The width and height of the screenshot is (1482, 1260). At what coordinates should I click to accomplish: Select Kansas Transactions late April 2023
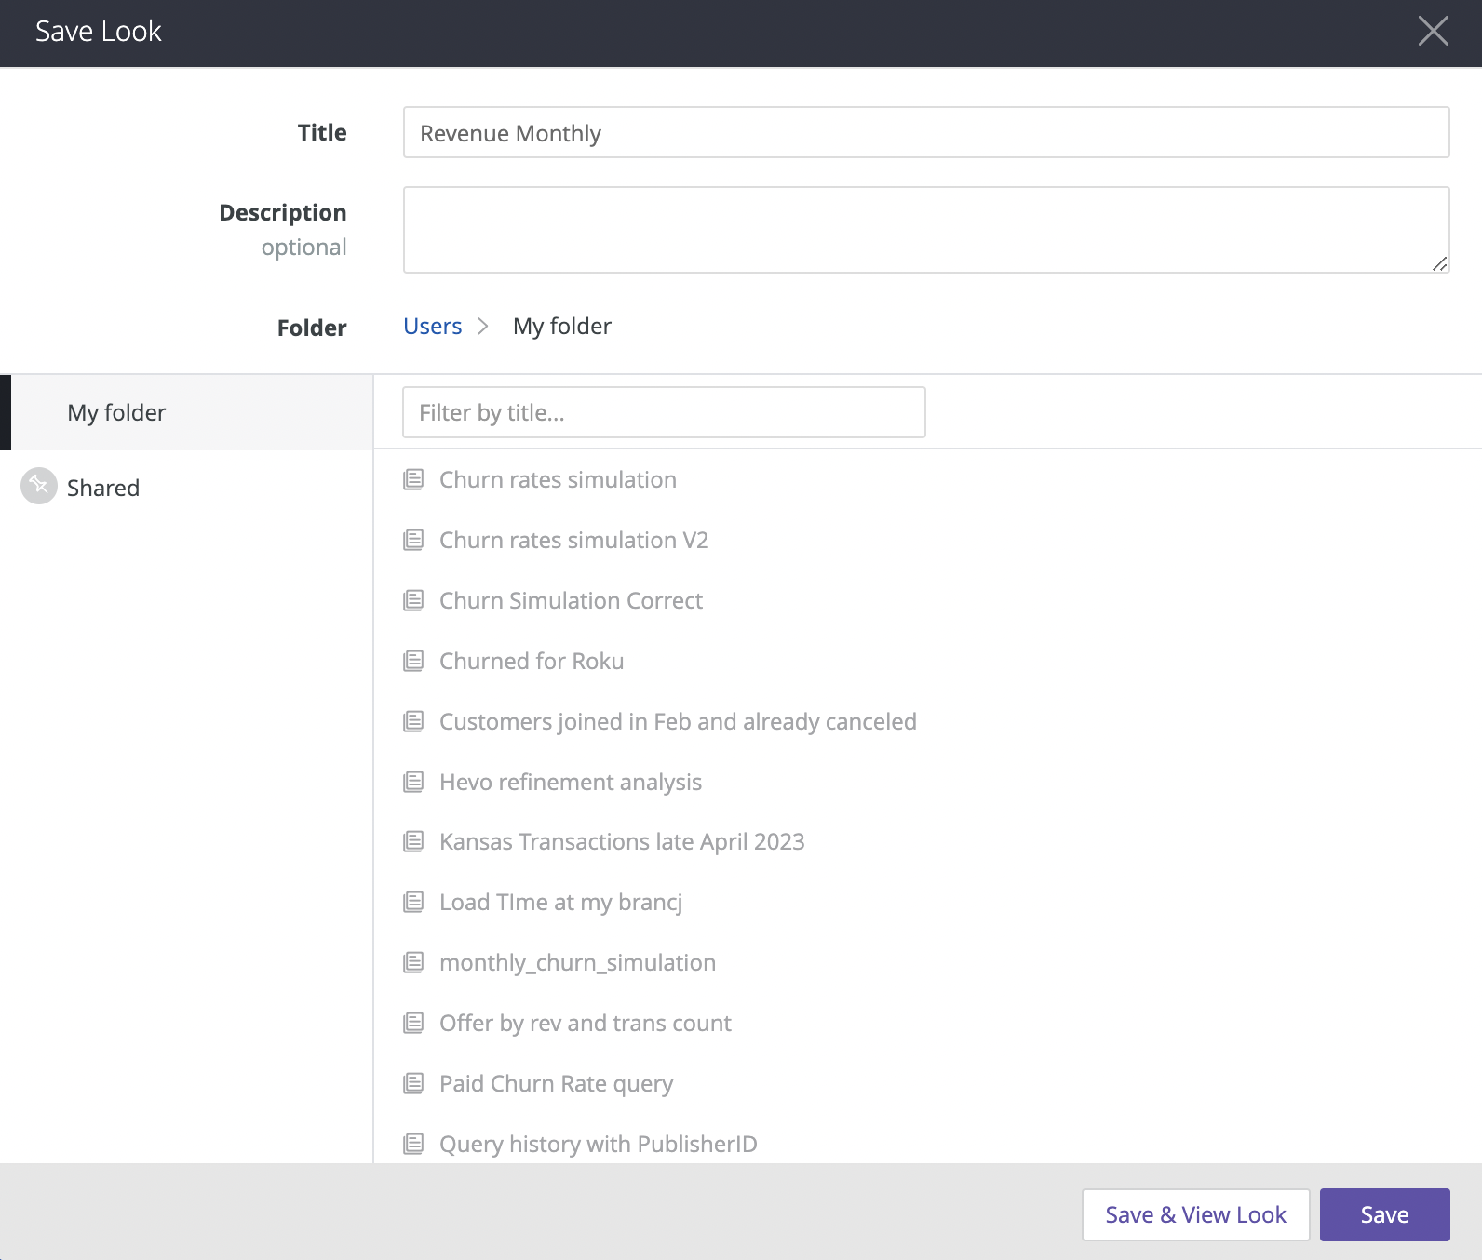click(622, 842)
